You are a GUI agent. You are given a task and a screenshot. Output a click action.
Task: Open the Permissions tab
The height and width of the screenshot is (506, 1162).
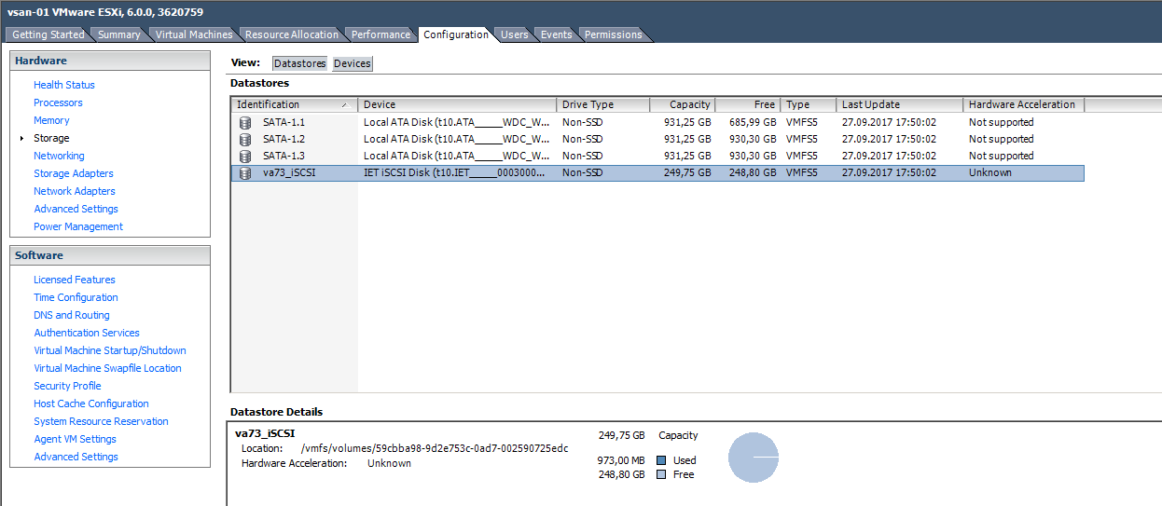click(x=614, y=34)
